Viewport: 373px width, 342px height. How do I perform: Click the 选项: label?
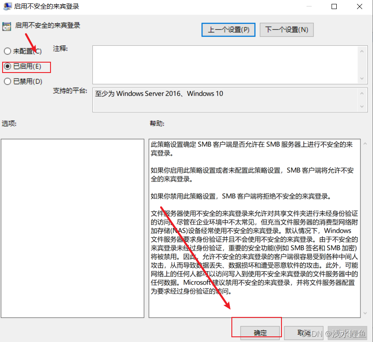(x=9, y=123)
